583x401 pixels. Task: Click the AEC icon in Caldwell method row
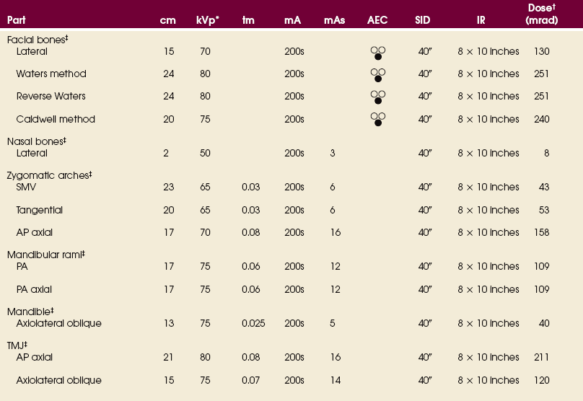377,120
